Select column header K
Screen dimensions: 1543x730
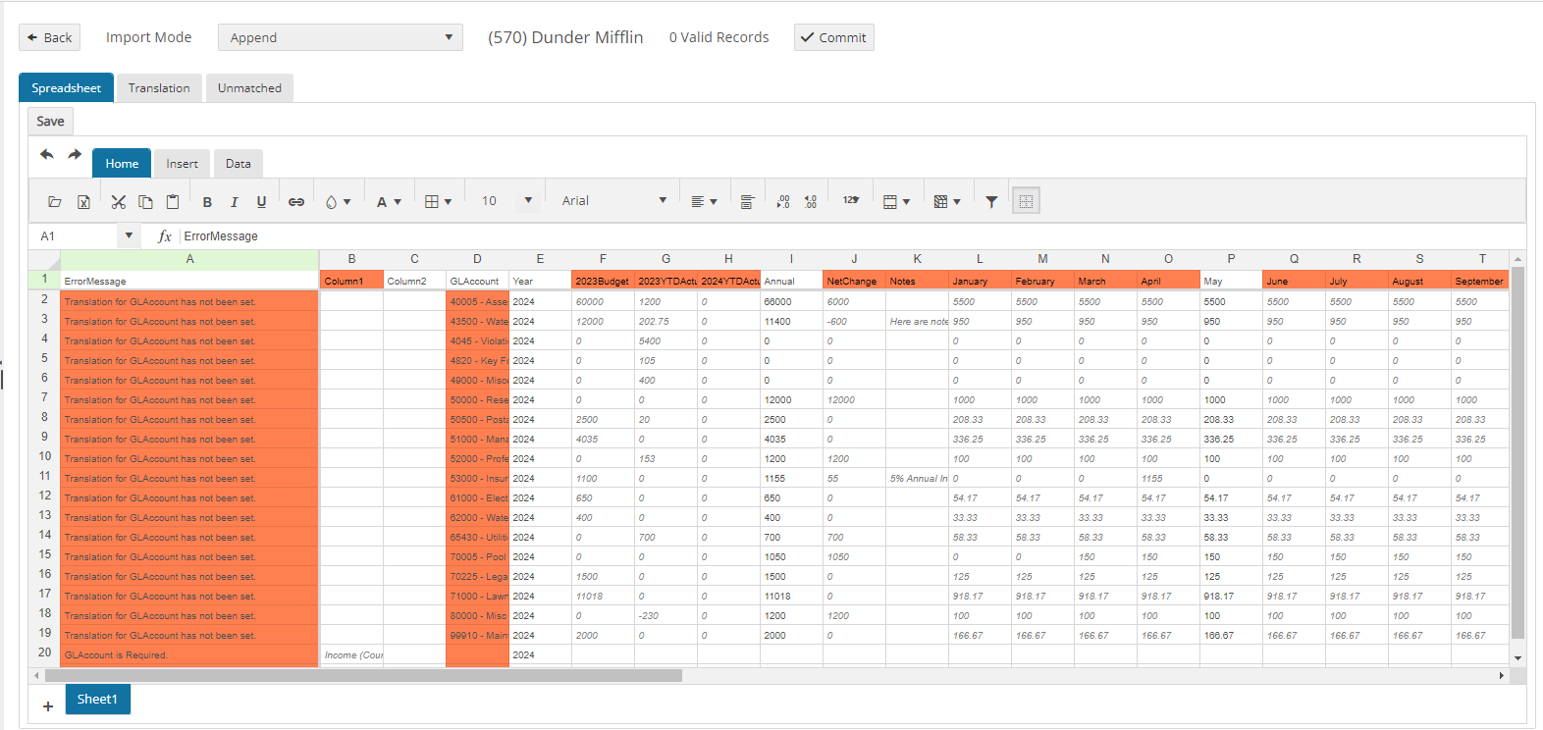tap(917, 259)
